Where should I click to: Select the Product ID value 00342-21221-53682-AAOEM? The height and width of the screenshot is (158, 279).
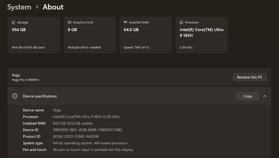(76, 136)
